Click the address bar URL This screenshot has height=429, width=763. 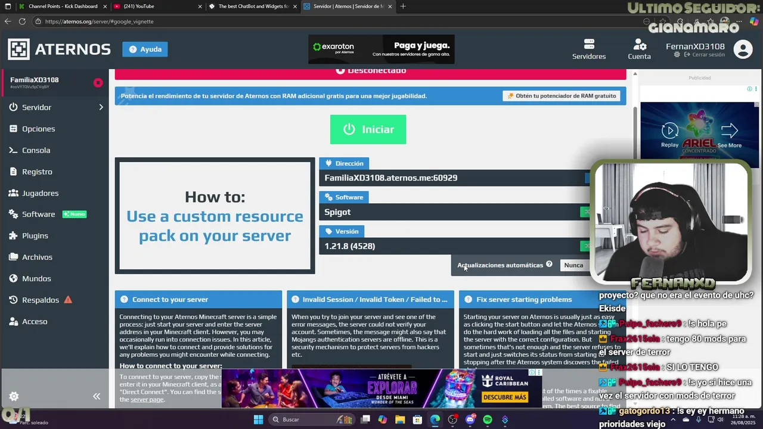[x=99, y=21]
